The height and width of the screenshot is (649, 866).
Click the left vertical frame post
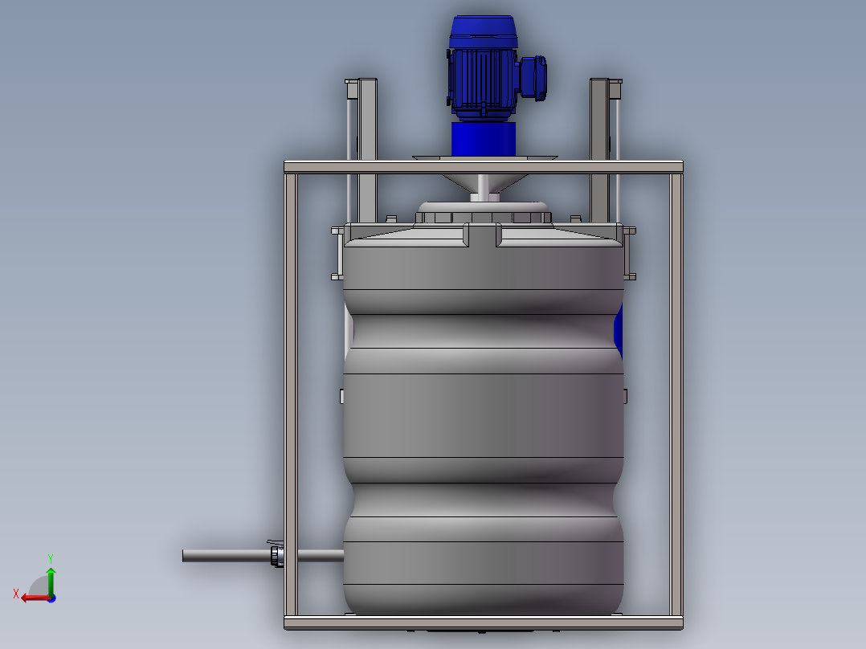tap(291, 395)
